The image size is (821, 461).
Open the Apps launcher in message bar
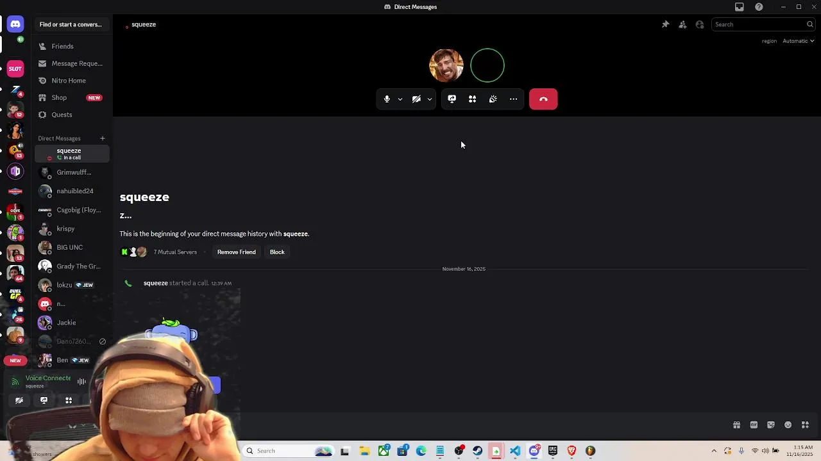(806, 425)
